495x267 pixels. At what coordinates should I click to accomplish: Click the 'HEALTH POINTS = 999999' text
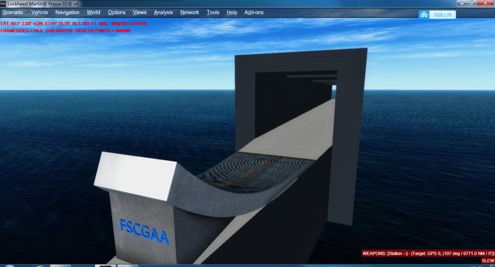(103, 31)
